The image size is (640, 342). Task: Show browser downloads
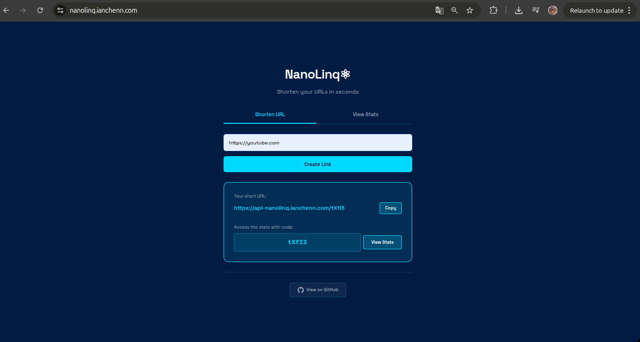tap(519, 10)
